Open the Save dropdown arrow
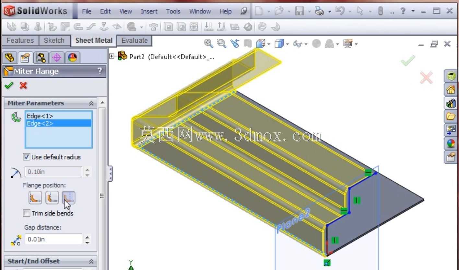The height and width of the screenshot is (270, 459). tap(309, 12)
